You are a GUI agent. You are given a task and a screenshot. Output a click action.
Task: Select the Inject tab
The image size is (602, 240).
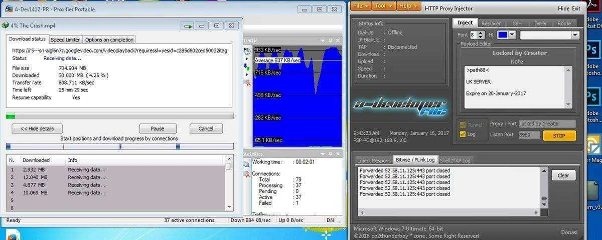click(x=465, y=22)
